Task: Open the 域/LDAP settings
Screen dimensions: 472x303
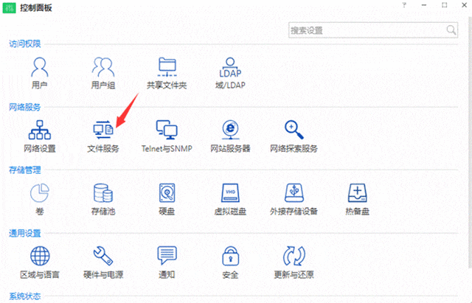Action: (230, 73)
